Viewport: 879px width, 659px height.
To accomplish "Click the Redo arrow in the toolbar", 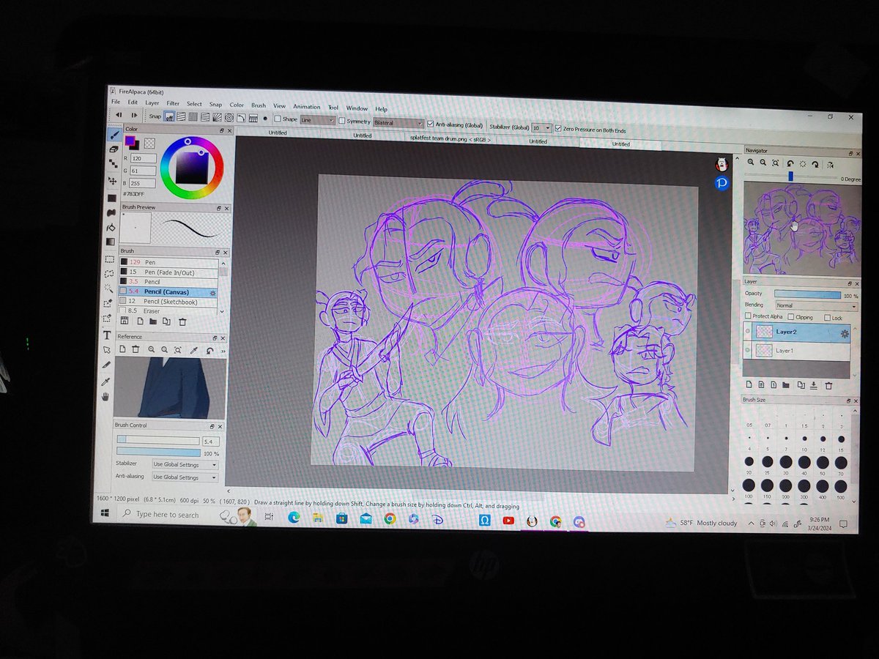I will [134, 115].
